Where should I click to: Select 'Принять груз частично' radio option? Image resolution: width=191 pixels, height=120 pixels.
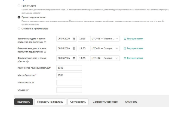click(x=19, y=17)
